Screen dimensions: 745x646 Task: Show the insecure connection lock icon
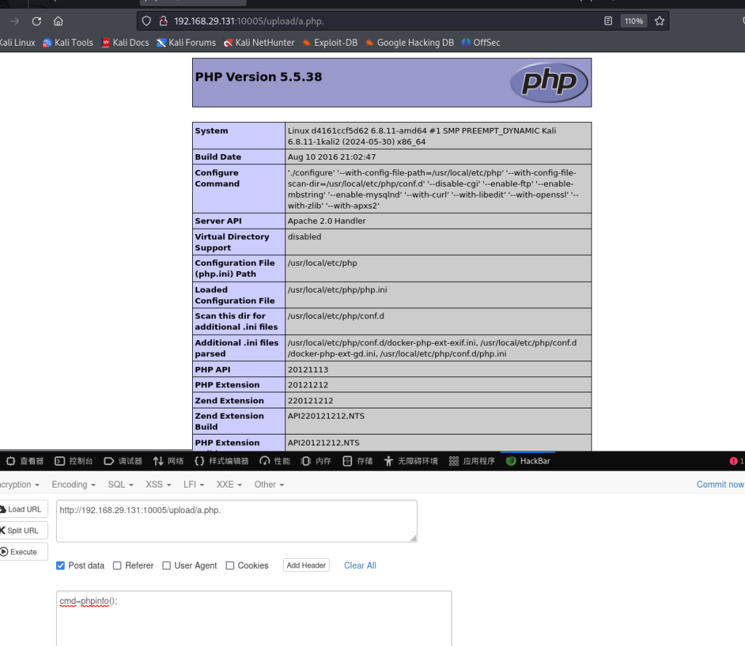coord(164,21)
